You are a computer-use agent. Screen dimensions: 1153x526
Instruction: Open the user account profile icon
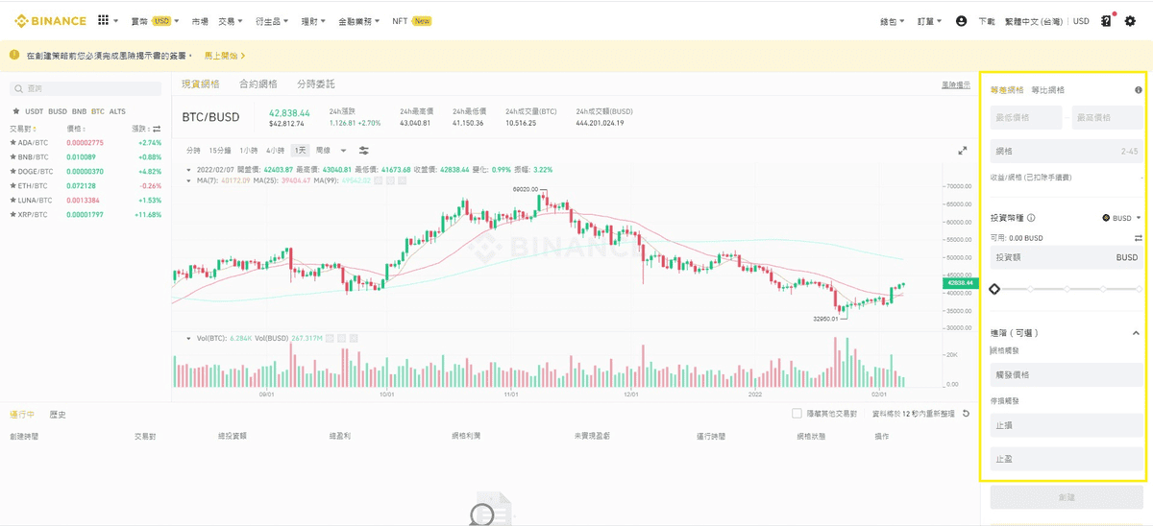(x=962, y=20)
